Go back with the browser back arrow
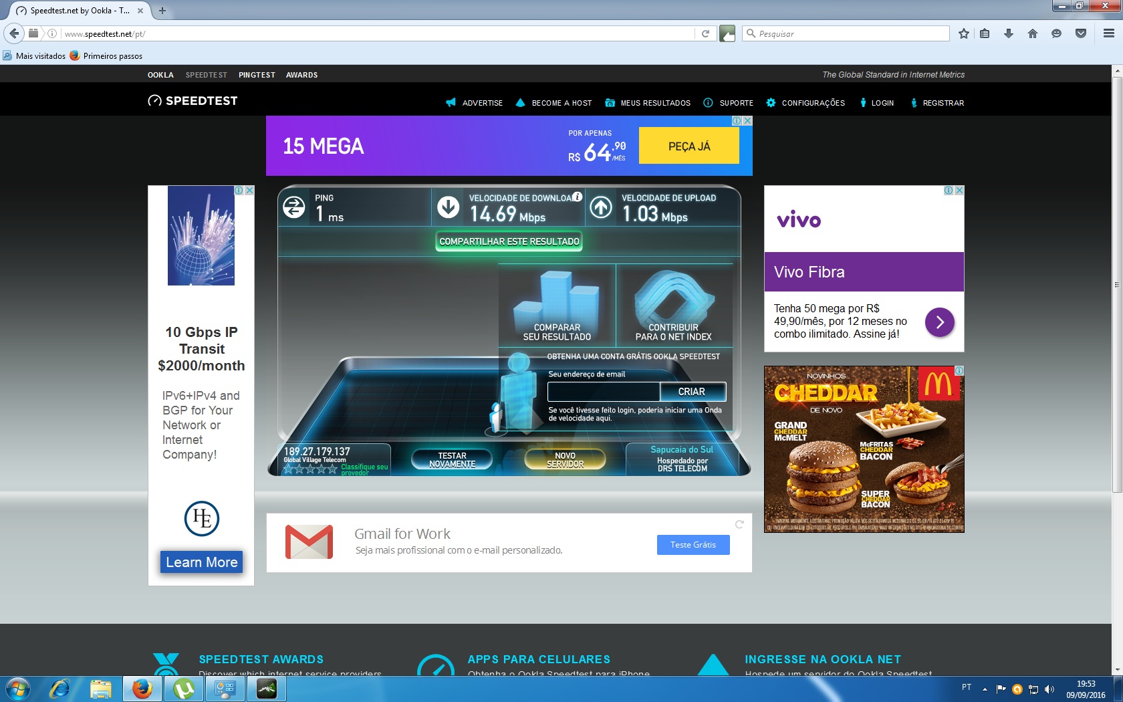Image resolution: width=1123 pixels, height=702 pixels. 14,33
